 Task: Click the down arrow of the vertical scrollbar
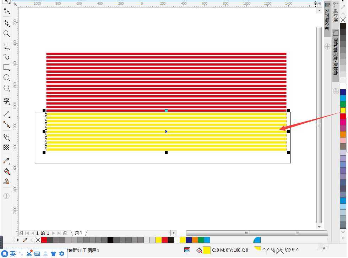(319, 227)
